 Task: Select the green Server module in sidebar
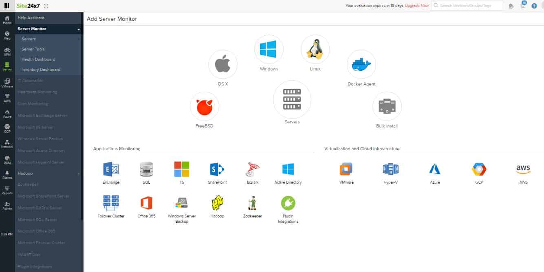[x=7, y=67]
